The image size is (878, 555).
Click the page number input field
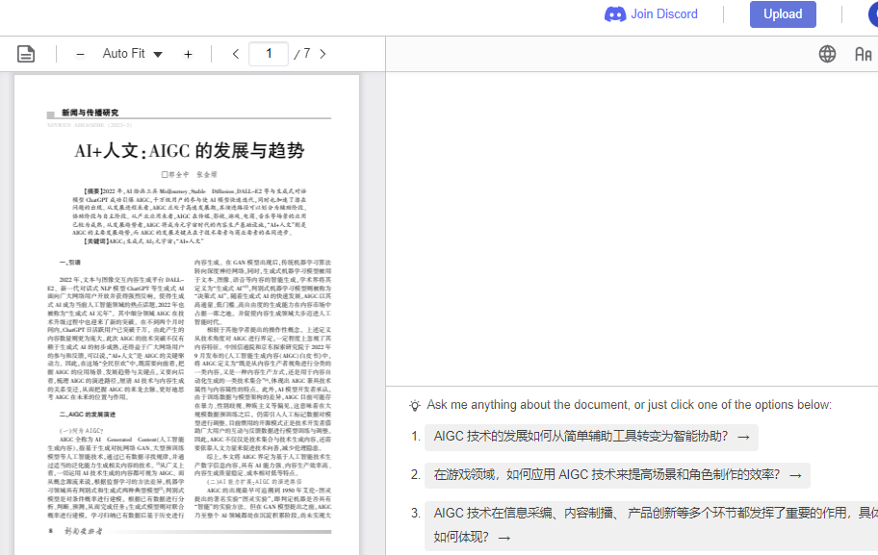[270, 54]
